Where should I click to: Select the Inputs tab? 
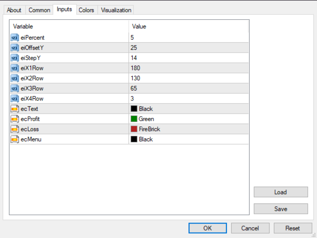(64, 9)
